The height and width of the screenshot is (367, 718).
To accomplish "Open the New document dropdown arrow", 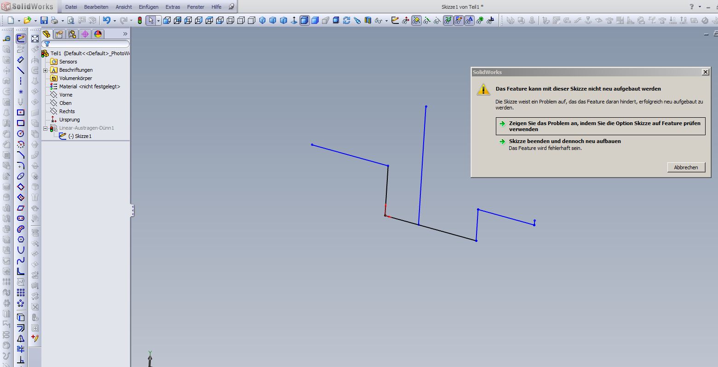I will pyautogui.click(x=18, y=21).
